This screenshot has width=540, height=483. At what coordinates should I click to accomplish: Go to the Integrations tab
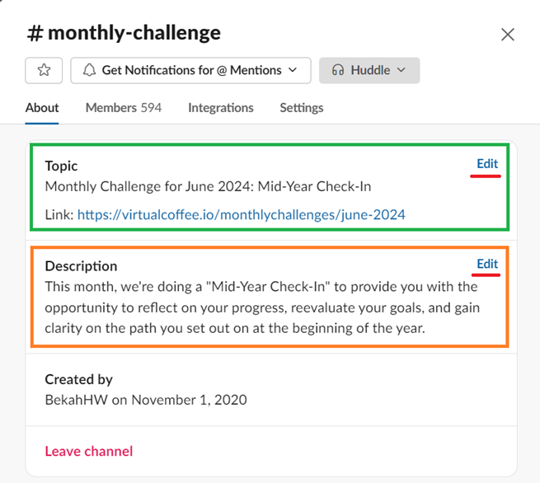point(221,108)
